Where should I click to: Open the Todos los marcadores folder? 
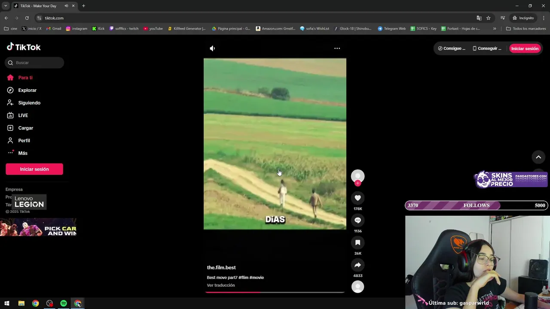point(526,29)
